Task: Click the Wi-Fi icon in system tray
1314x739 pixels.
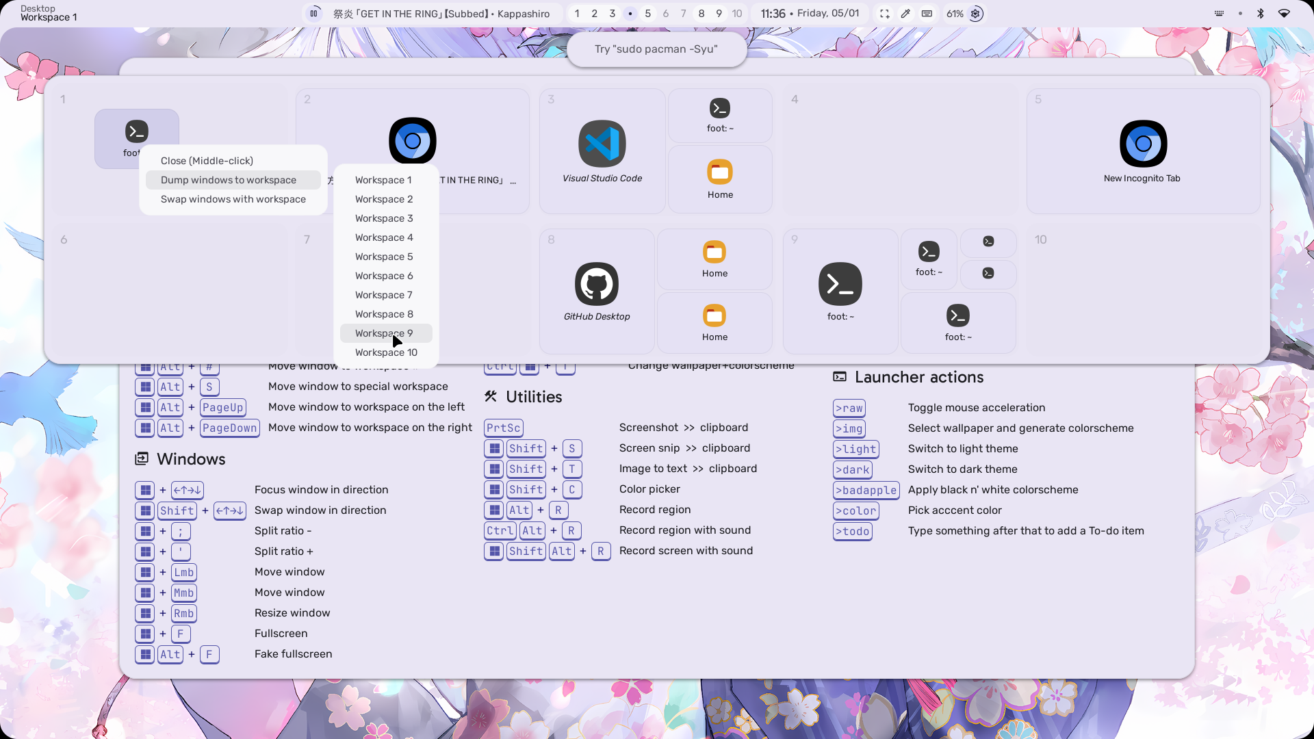Action: [1284, 14]
